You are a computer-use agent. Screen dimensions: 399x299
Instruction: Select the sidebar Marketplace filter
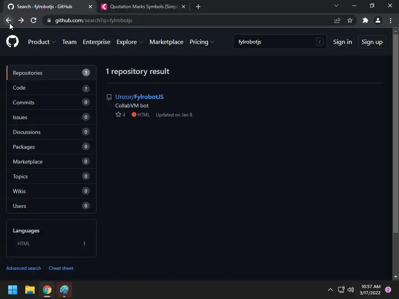click(51, 162)
